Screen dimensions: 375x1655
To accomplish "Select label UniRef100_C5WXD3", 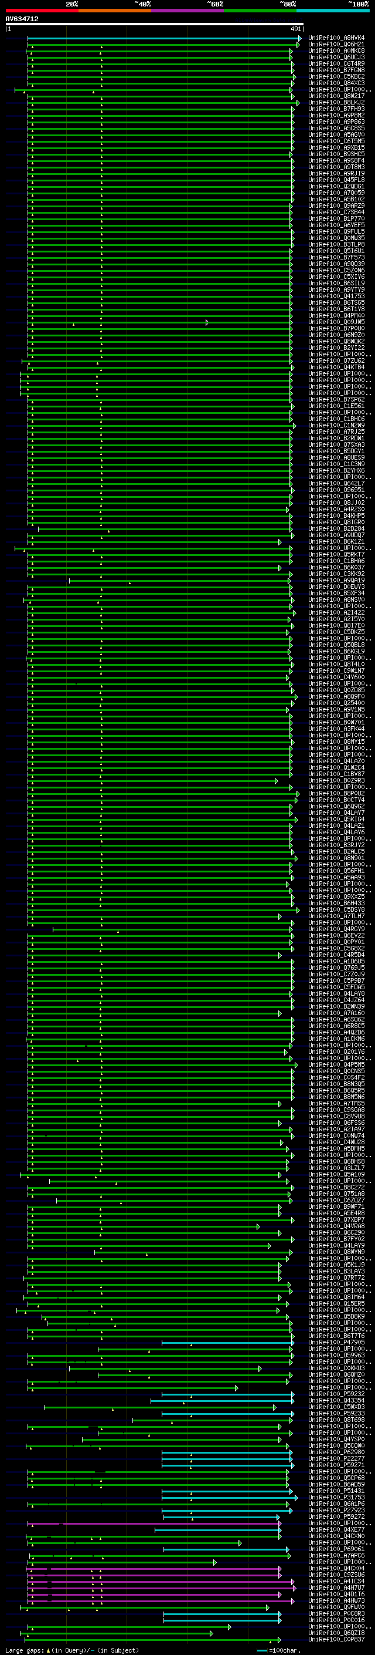I will pyautogui.click(x=336, y=1406).
